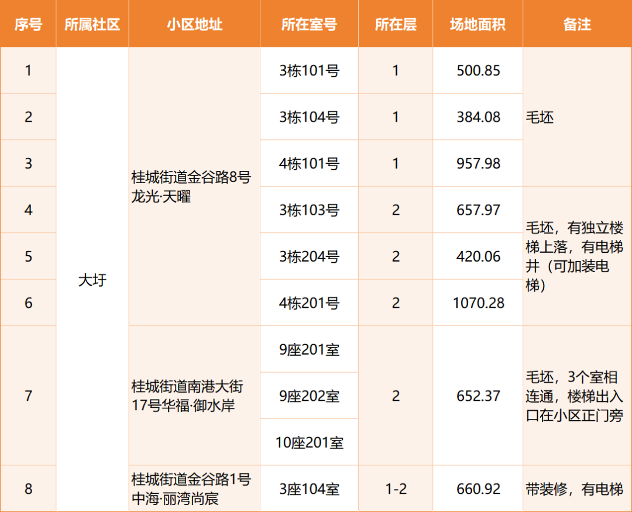
Task: Select the 场地面积 header cell
Action: (478, 24)
